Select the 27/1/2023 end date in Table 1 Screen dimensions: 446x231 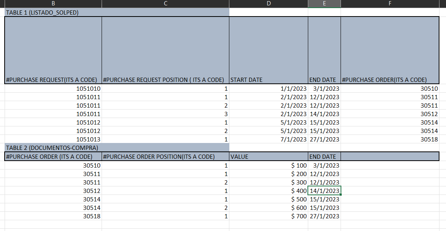(x=324, y=139)
